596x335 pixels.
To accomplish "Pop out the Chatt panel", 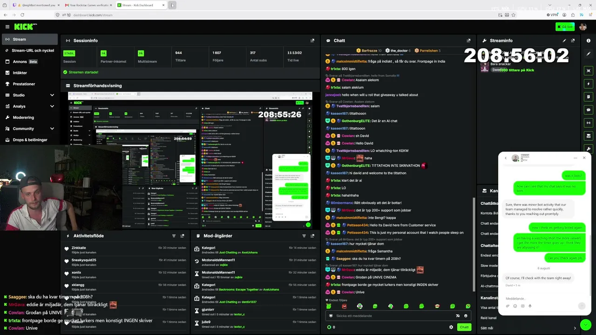I will click(x=468, y=40).
